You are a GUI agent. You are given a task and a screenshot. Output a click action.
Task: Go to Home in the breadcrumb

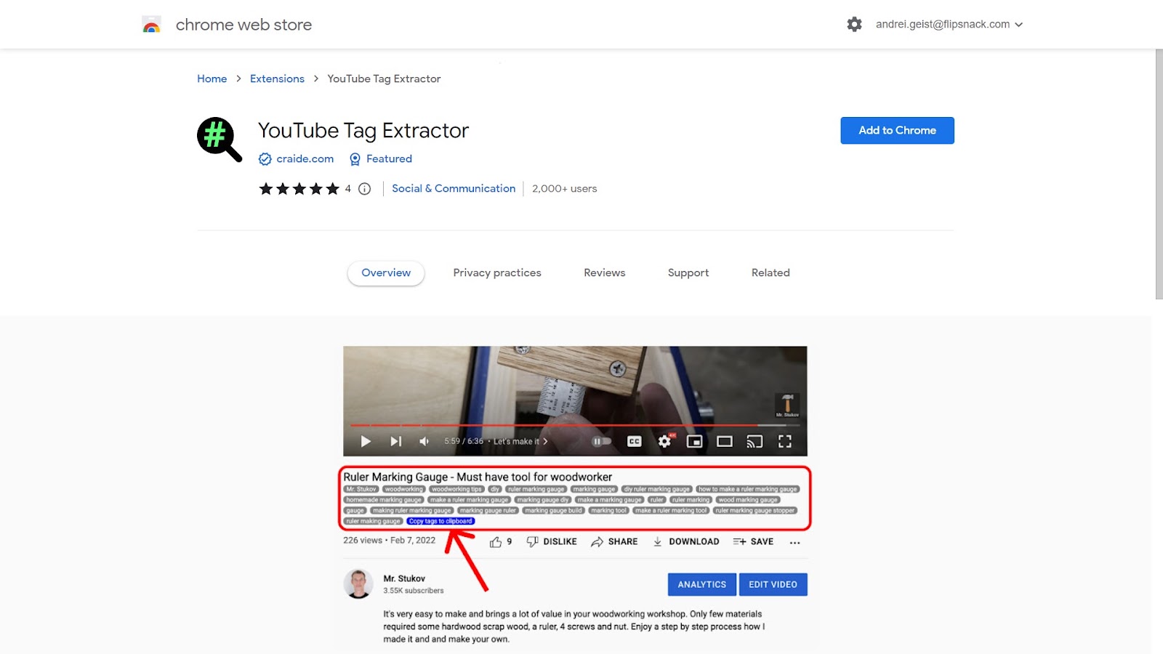pos(212,78)
